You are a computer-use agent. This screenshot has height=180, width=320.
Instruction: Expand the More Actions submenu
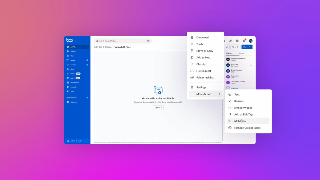[206, 94]
